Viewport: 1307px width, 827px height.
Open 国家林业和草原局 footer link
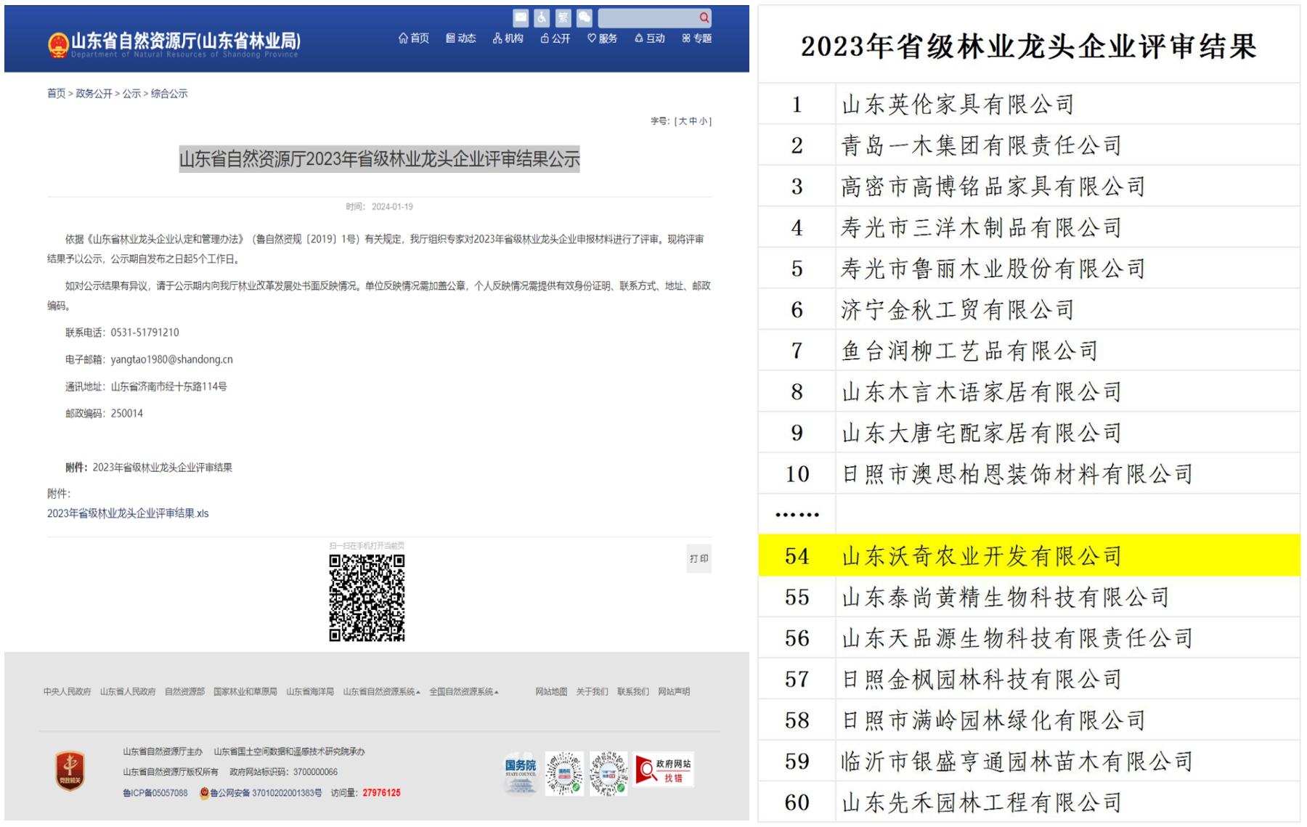(245, 691)
